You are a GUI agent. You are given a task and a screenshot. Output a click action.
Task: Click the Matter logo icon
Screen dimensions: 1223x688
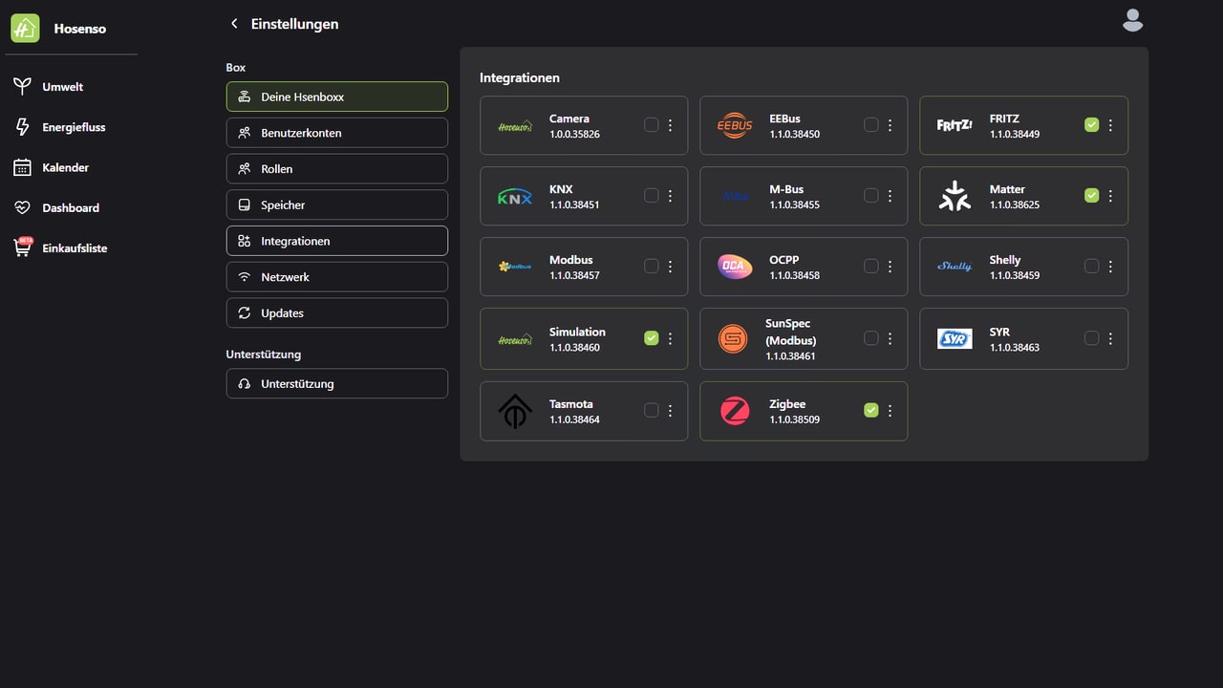pos(955,196)
